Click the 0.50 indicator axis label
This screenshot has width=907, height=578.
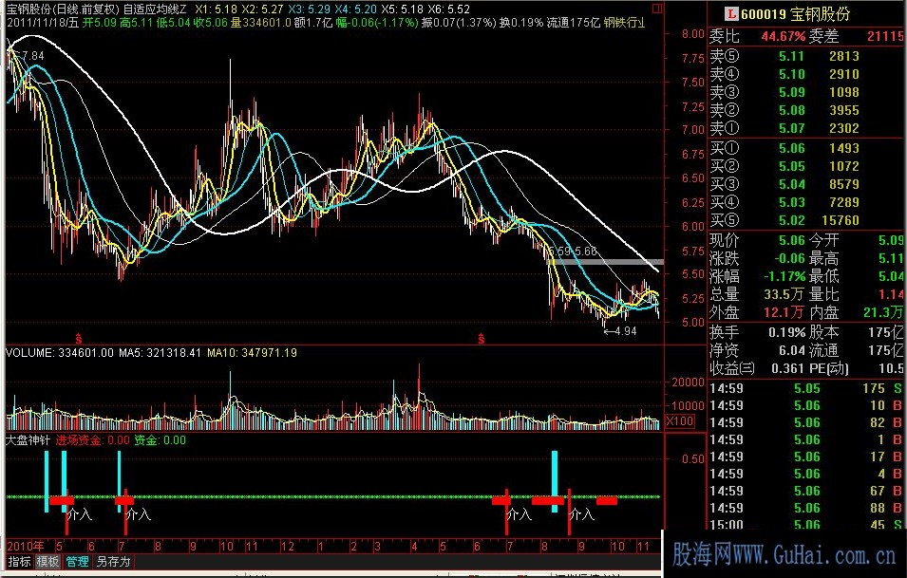(x=692, y=459)
